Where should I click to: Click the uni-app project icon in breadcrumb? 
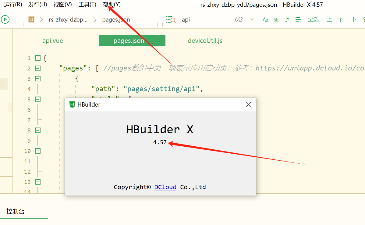point(31,19)
